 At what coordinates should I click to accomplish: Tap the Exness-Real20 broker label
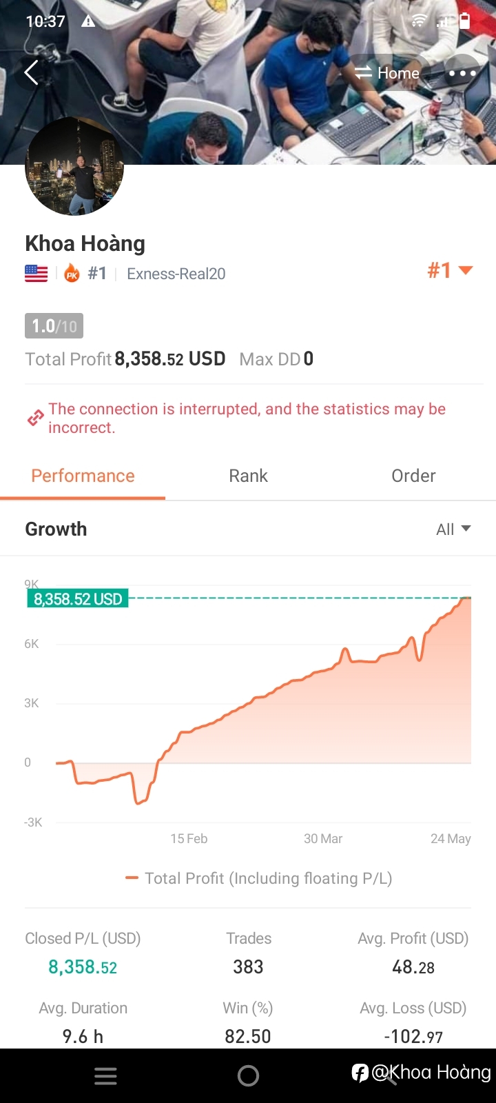coord(176,274)
